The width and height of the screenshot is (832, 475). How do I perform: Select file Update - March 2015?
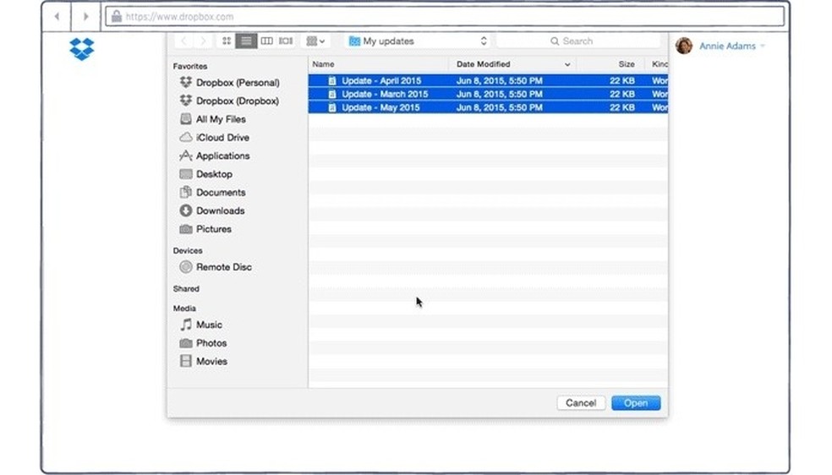[x=488, y=94]
